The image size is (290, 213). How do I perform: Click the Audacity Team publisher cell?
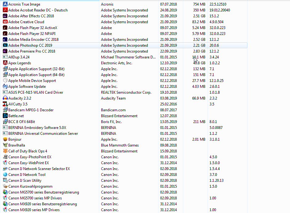point(113,98)
